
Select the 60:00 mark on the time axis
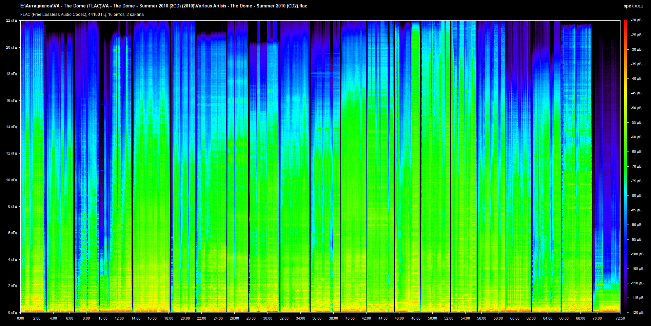click(515, 318)
